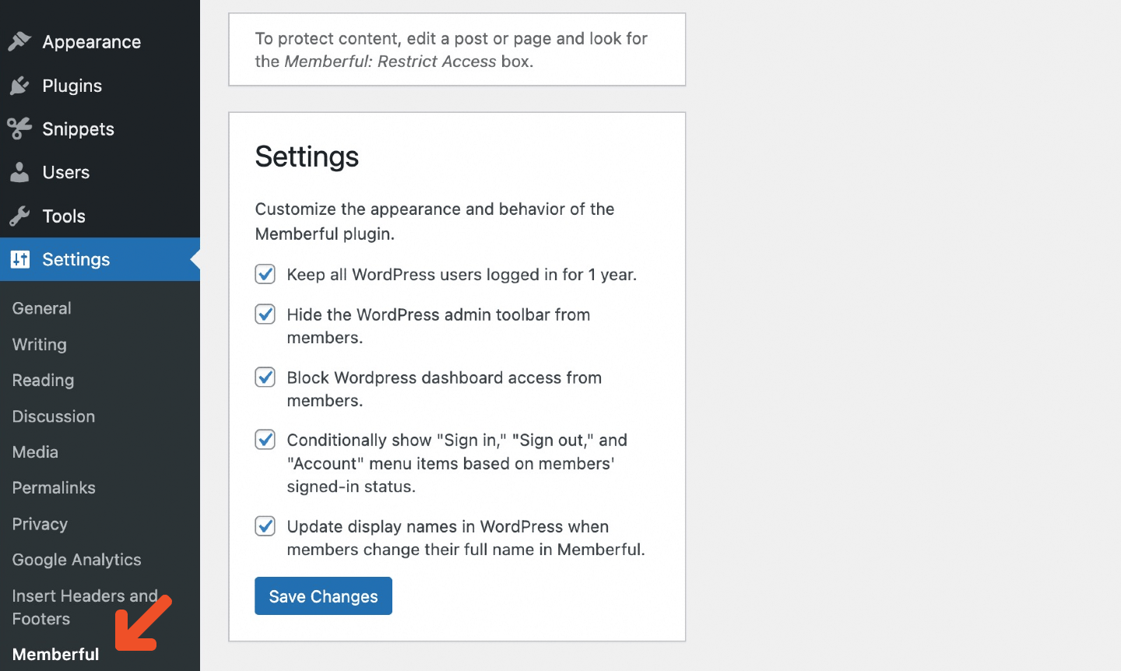The image size is (1121, 671).
Task: Navigate to Privacy settings
Action: point(40,524)
